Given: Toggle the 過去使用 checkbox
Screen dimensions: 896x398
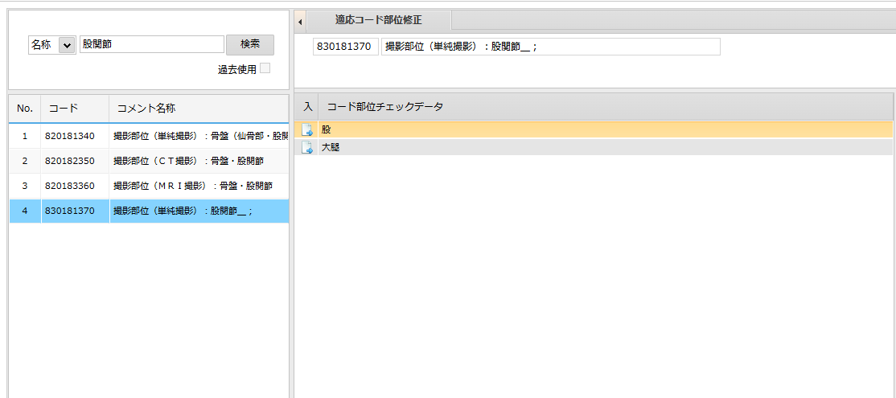Looking at the screenshot, I should click(x=265, y=68).
